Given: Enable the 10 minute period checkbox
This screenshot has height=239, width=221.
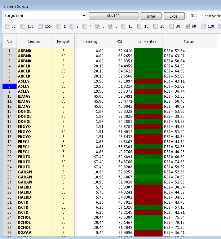Looking at the screenshot, I should [124, 26].
